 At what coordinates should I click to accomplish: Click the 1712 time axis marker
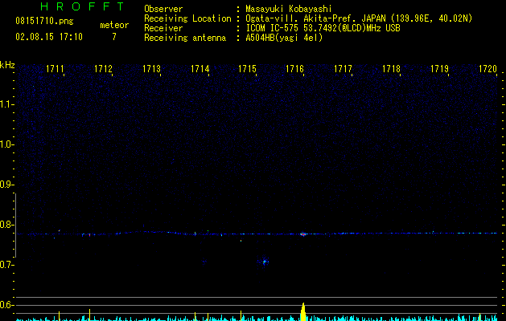click(x=103, y=69)
